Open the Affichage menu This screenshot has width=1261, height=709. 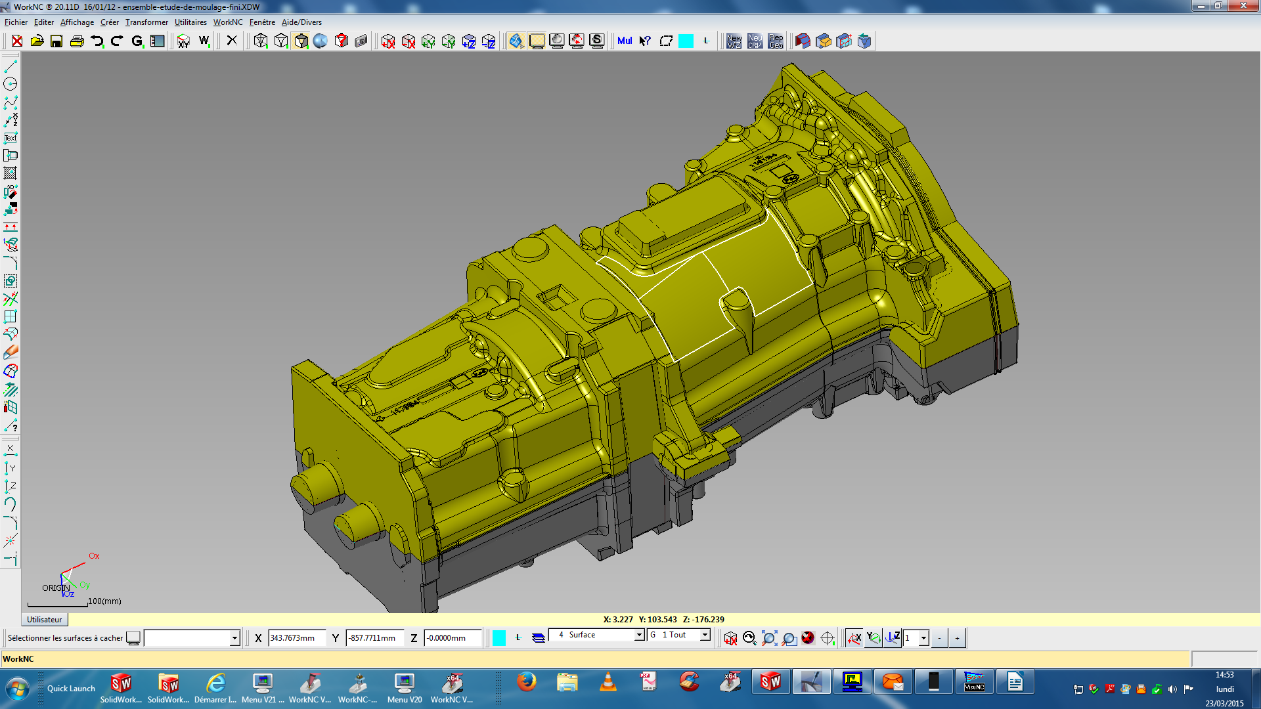(77, 22)
